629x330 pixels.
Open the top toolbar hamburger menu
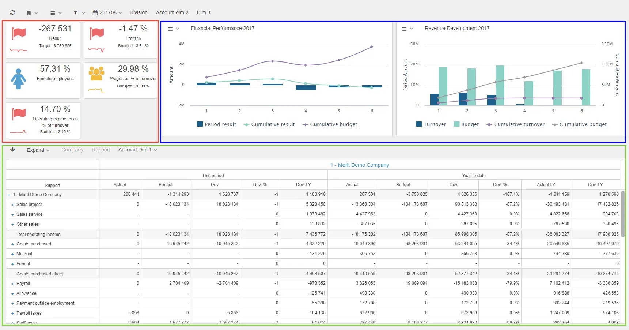pos(56,13)
